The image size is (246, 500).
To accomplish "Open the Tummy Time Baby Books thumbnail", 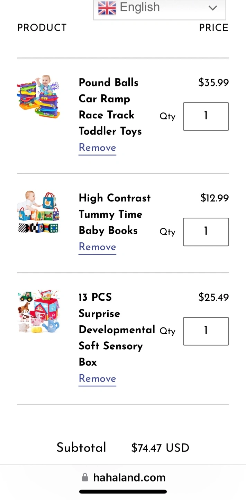I will click(38, 211).
